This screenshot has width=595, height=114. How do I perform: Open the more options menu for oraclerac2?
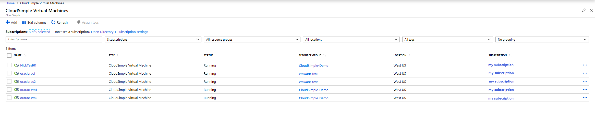[x=585, y=82]
